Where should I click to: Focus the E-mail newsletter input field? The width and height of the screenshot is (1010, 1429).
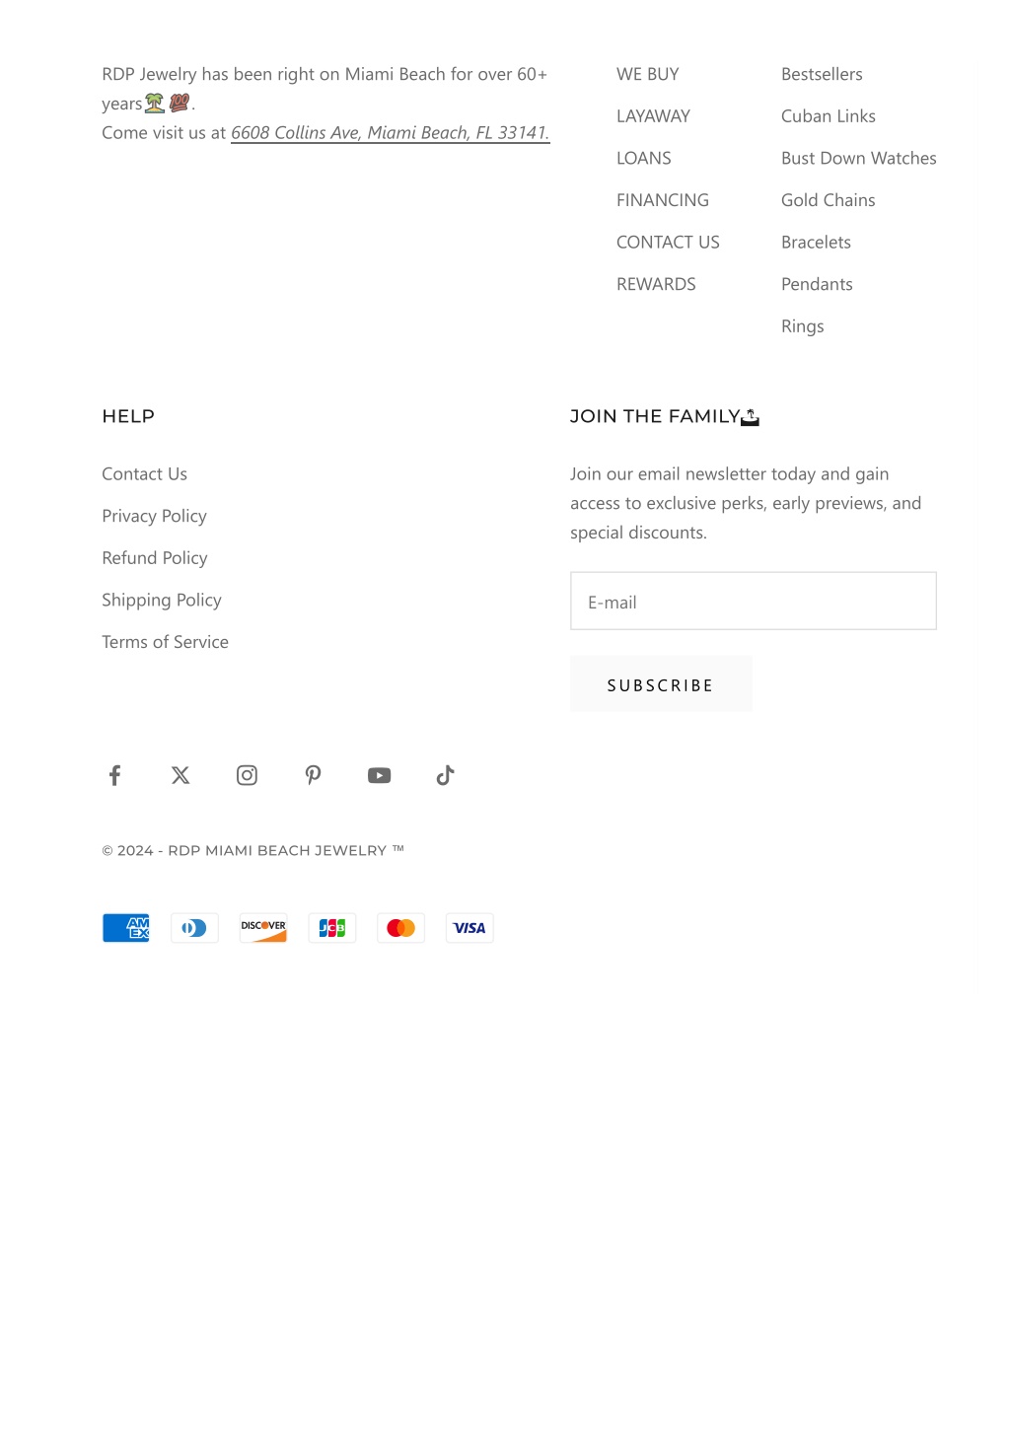click(x=754, y=601)
